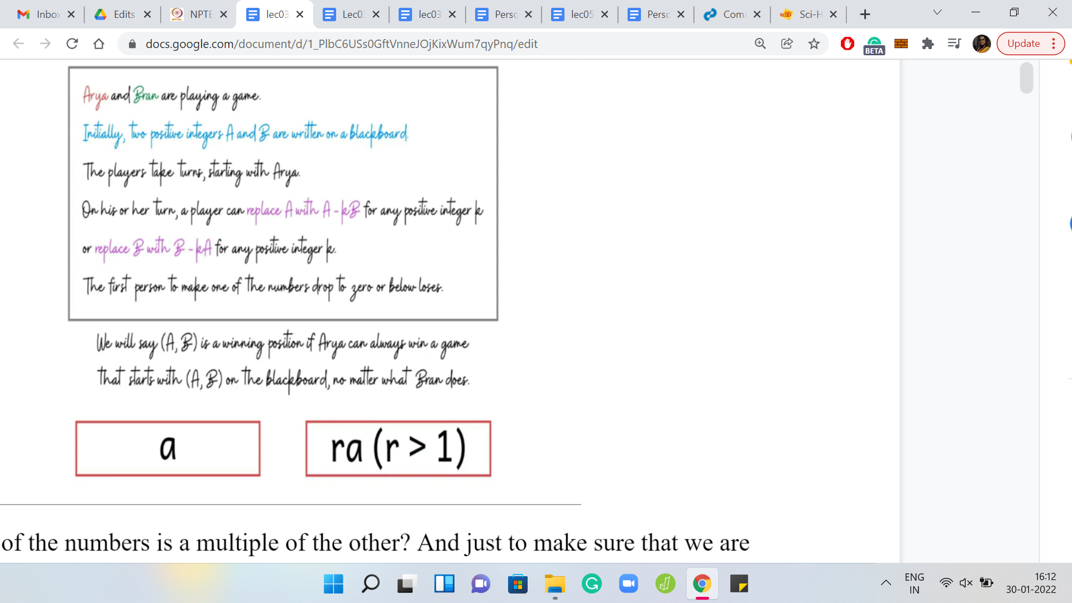Image resolution: width=1072 pixels, height=603 pixels.
Task: Open the Extensions puzzle icon
Action: (x=928, y=44)
